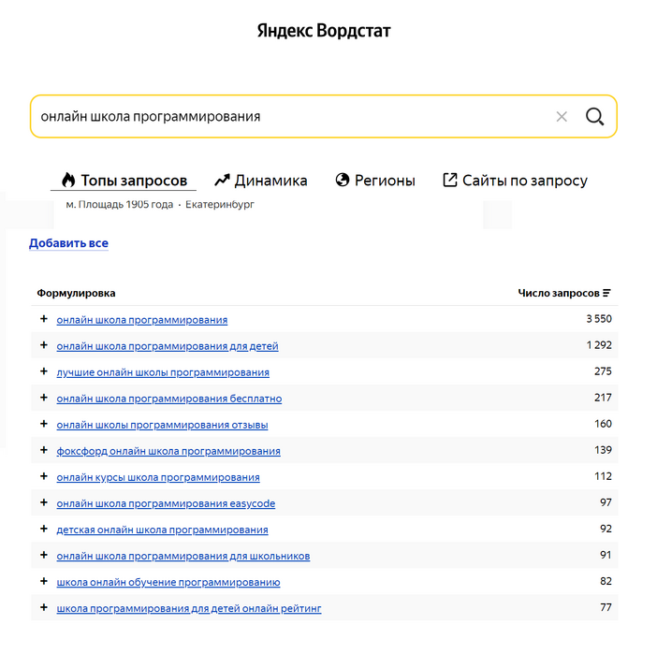Click plus icon beside 'онлайн школа программирования для детей'
The image size is (657, 668).
pos(43,345)
